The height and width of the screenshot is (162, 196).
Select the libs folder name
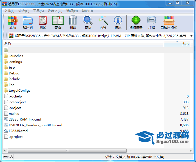12,85
